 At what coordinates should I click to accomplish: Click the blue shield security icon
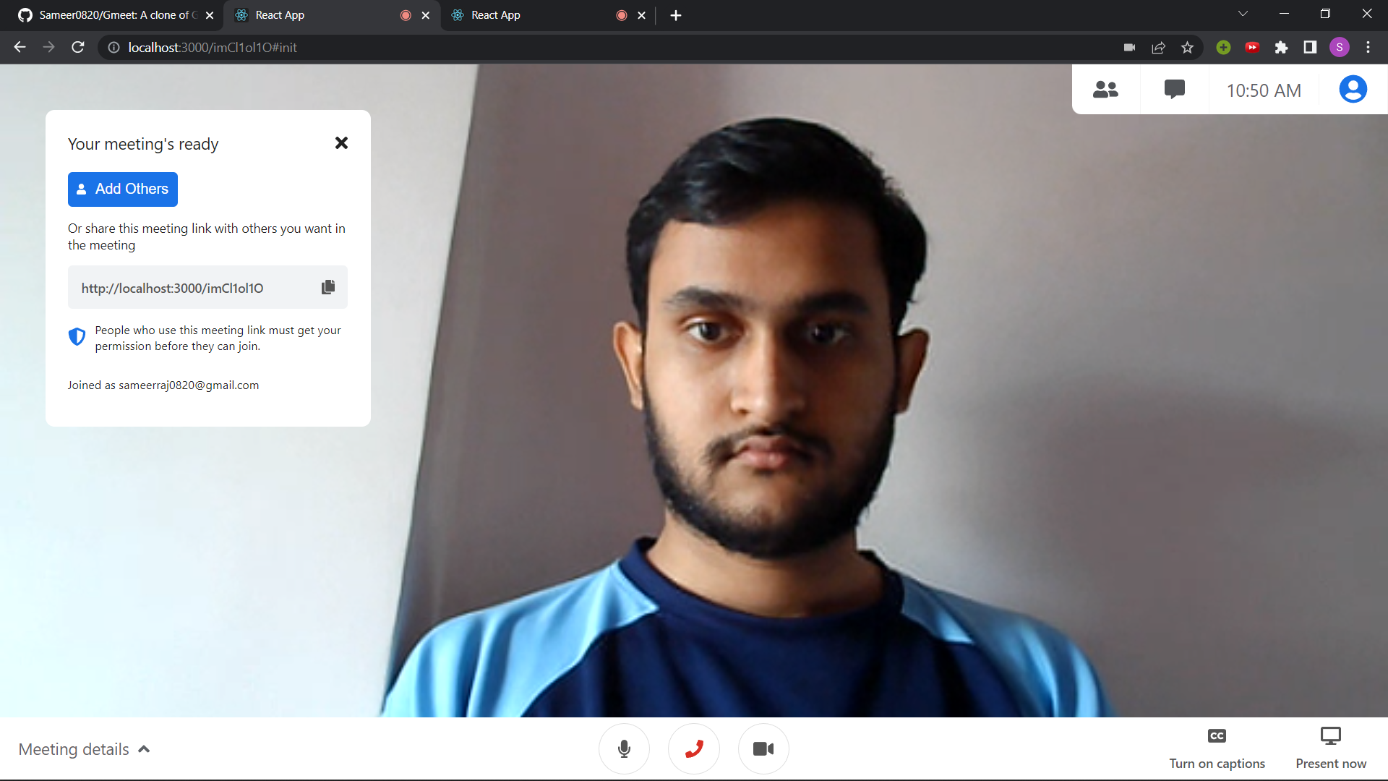[77, 336]
